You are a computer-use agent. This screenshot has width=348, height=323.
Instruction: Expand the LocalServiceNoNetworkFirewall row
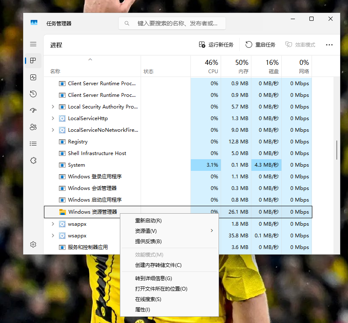[x=53, y=130]
